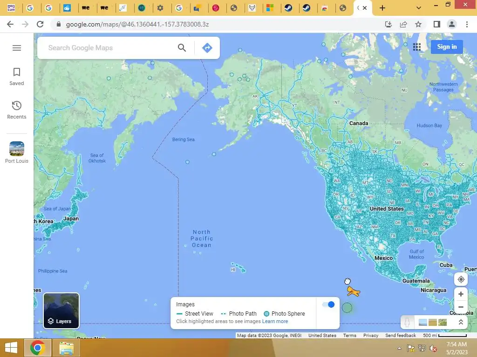Screen dimensions: 477x357
Task: Click the install app icon in address bar
Action: 388,24
